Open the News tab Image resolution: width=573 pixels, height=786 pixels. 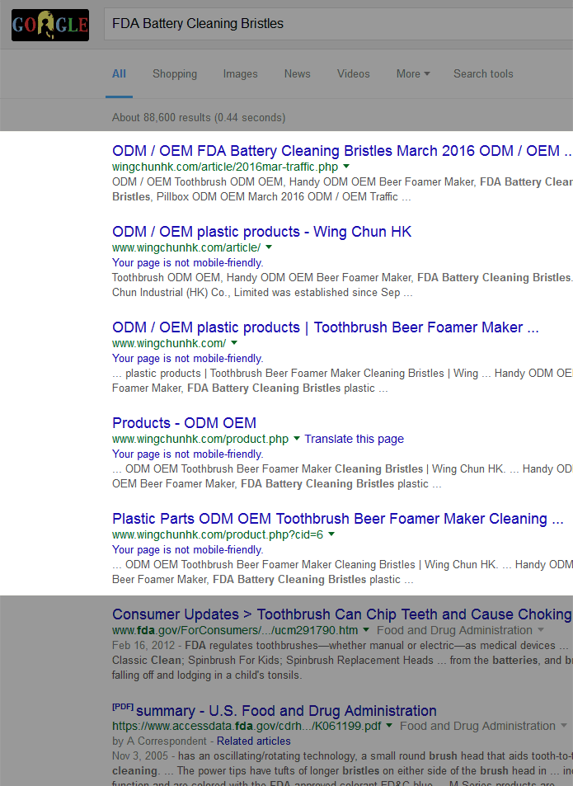click(298, 73)
